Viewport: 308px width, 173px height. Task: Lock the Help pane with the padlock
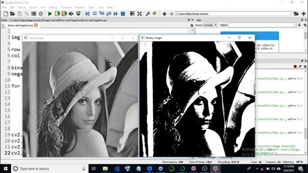[299, 25]
